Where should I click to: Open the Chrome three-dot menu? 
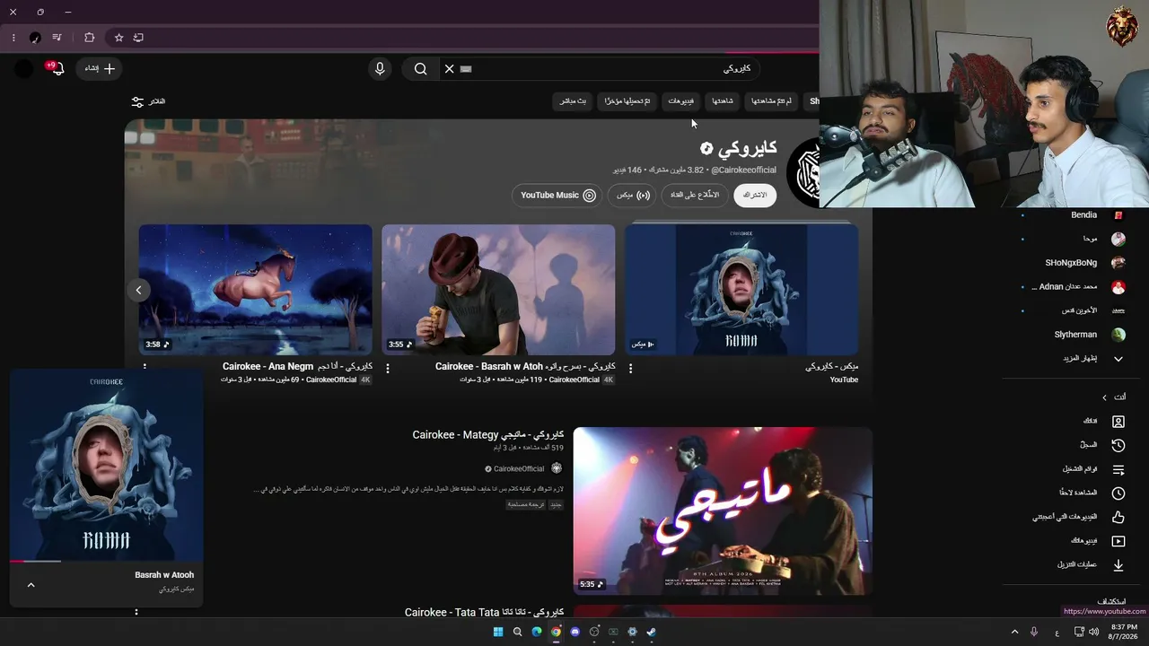tap(13, 38)
